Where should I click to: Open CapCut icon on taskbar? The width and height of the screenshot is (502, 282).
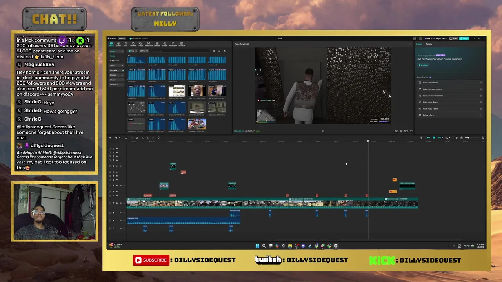336,246
